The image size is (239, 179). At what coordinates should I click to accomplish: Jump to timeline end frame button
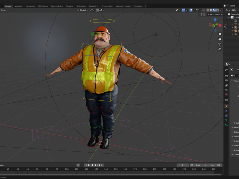click(x=102, y=165)
